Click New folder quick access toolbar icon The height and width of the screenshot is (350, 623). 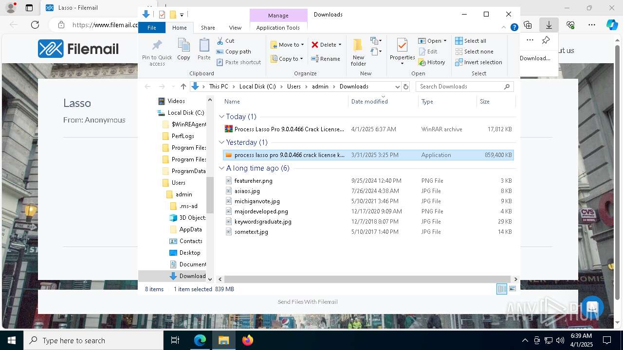(x=172, y=15)
